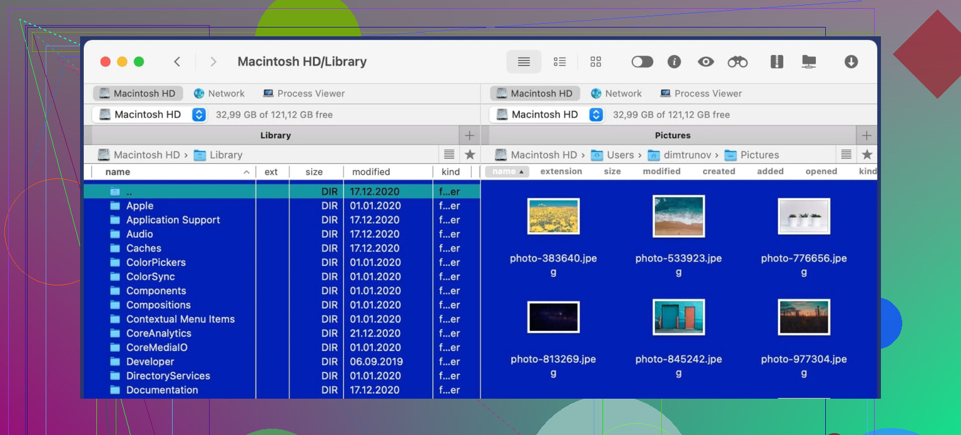
Task: Select full-row list view mode button
Action: click(524, 62)
